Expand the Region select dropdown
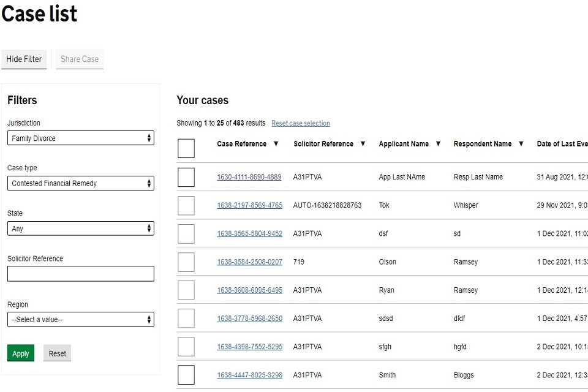The height and width of the screenshot is (392, 588). 80,320
